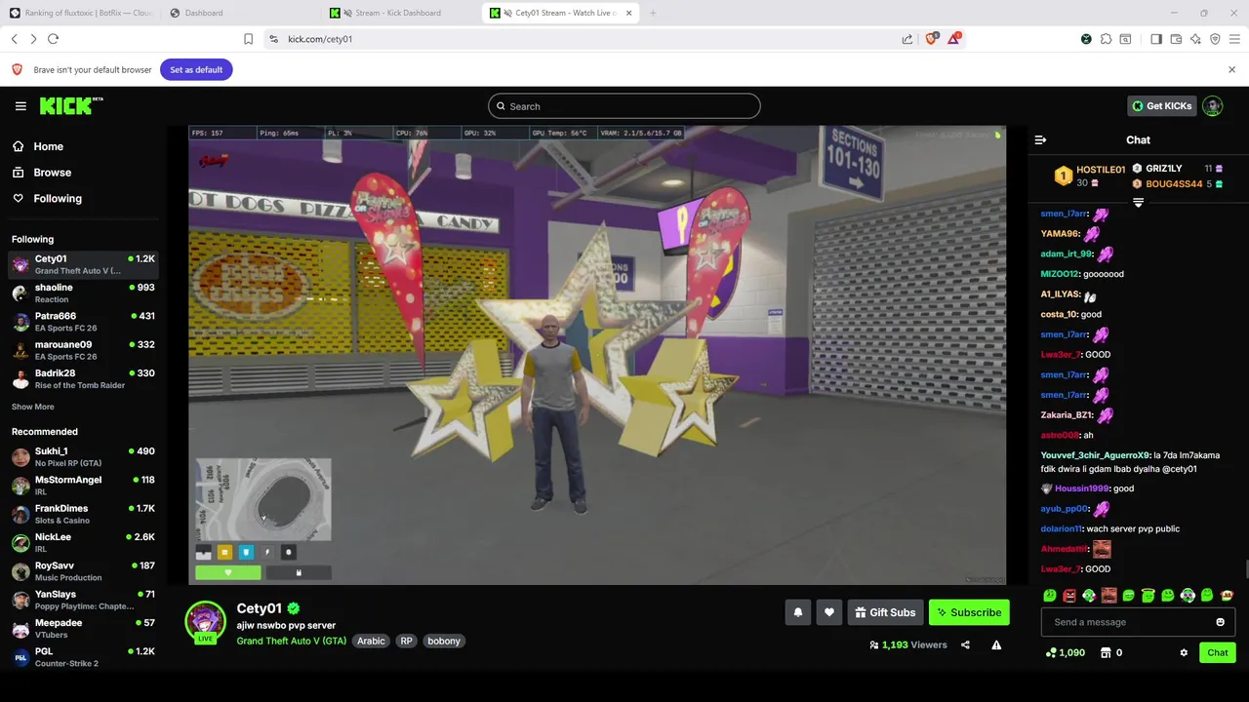The image size is (1249, 702).
Task: Click the HOSTILE01 top gifter entry
Action: coord(1090,175)
